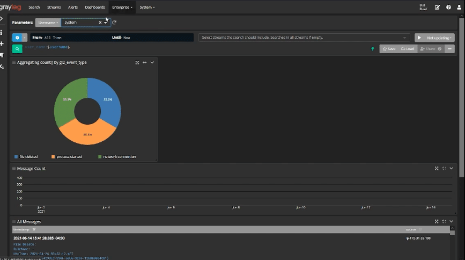Expand the streams selection dropdown

tap(405, 38)
